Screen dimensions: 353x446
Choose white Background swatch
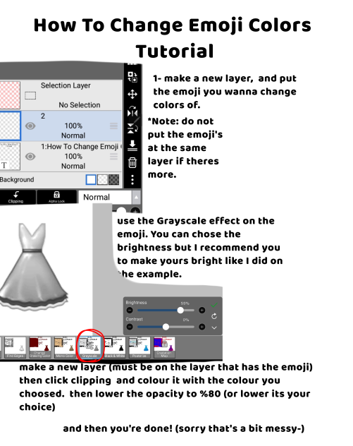point(91,180)
